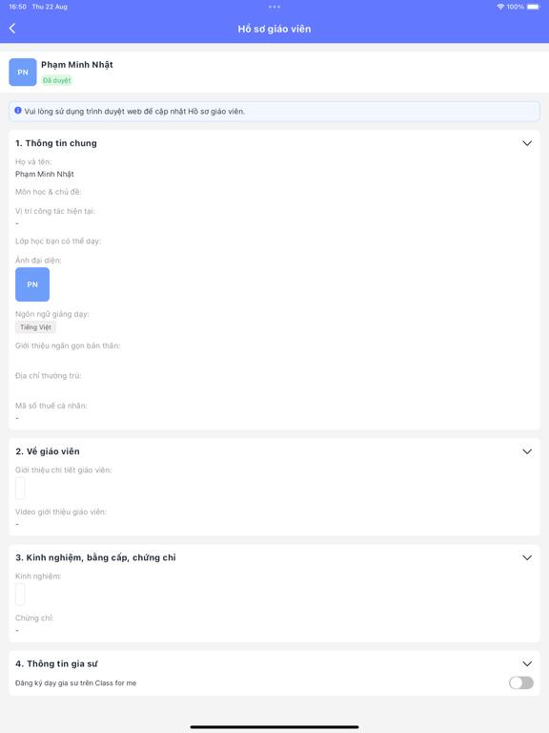Collapse Kinh nghiệm, bằng cấp, chứng chỉ section
549x733 pixels.
tap(527, 557)
